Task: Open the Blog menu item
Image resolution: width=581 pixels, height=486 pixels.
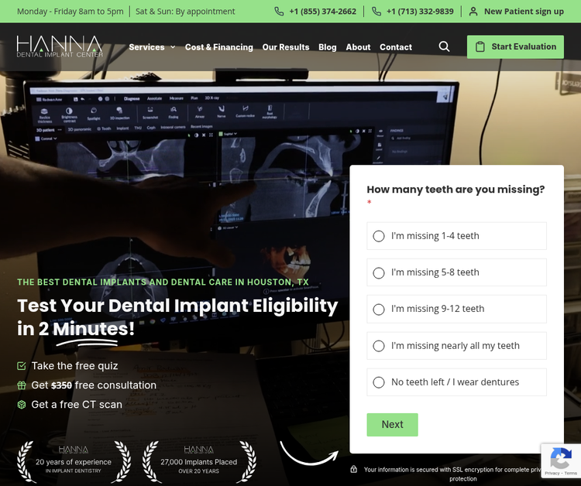Action: pos(328,47)
